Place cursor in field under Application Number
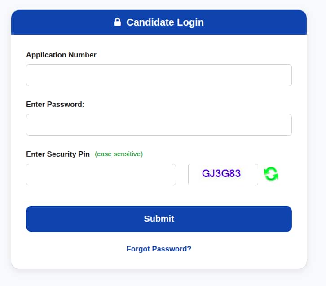This screenshot has height=286, width=326. 159,75
